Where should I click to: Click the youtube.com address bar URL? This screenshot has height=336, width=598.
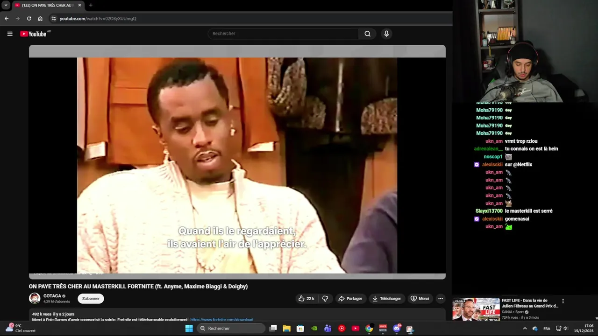(98, 19)
